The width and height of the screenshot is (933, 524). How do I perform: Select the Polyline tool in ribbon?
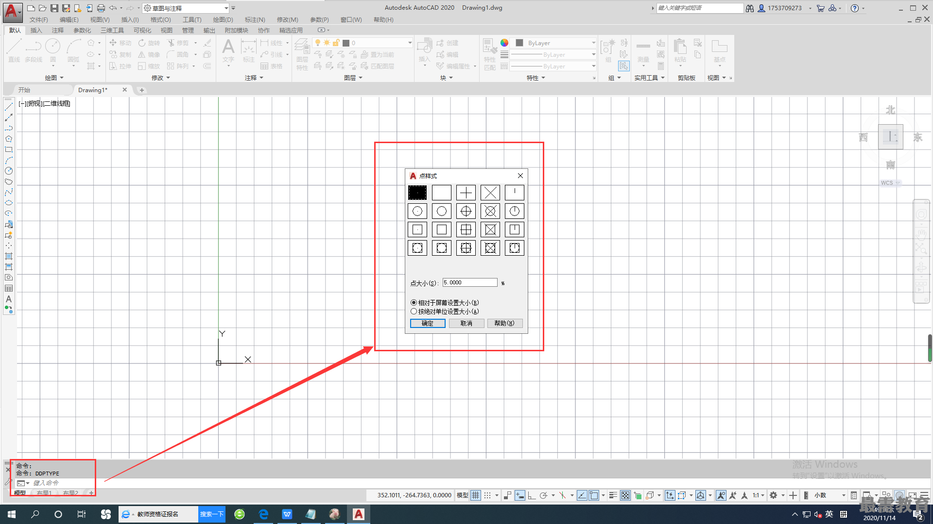(x=34, y=51)
